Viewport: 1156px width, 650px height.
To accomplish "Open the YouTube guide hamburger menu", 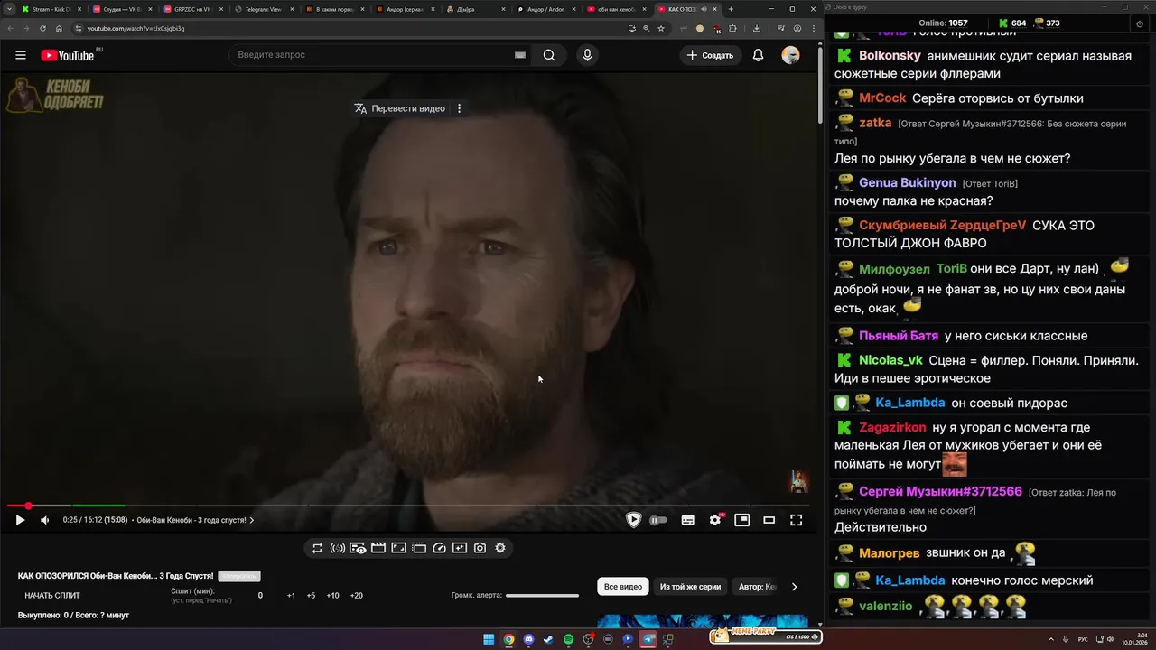I will (x=20, y=55).
